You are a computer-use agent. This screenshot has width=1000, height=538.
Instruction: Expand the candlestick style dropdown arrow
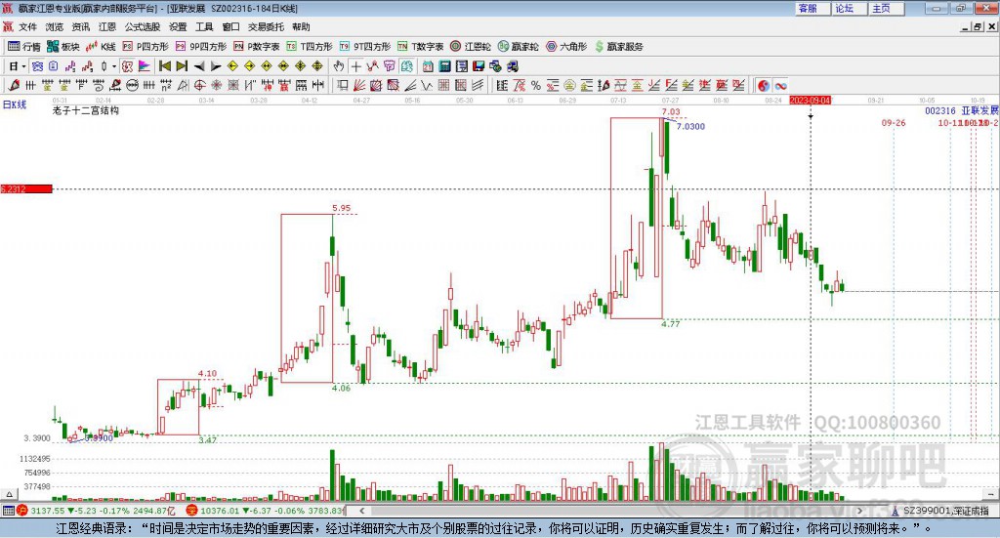(114, 66)
